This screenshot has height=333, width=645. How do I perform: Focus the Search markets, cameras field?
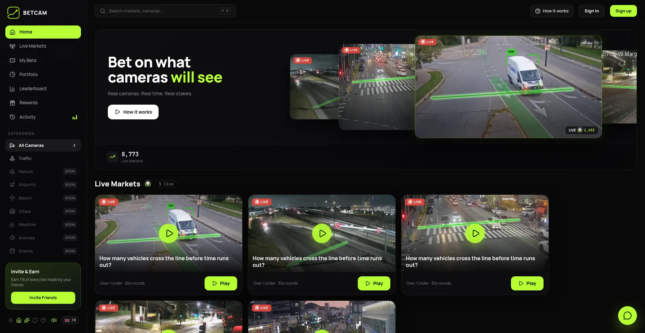(165, 11)
